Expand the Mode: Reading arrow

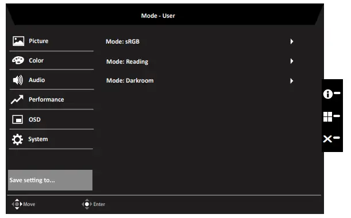pyautogui.click(x=292, y=61)
